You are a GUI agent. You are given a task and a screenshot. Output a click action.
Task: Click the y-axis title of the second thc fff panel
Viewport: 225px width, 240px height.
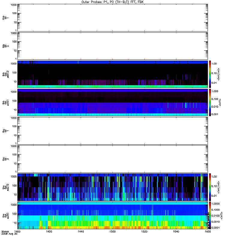[5, 159]
